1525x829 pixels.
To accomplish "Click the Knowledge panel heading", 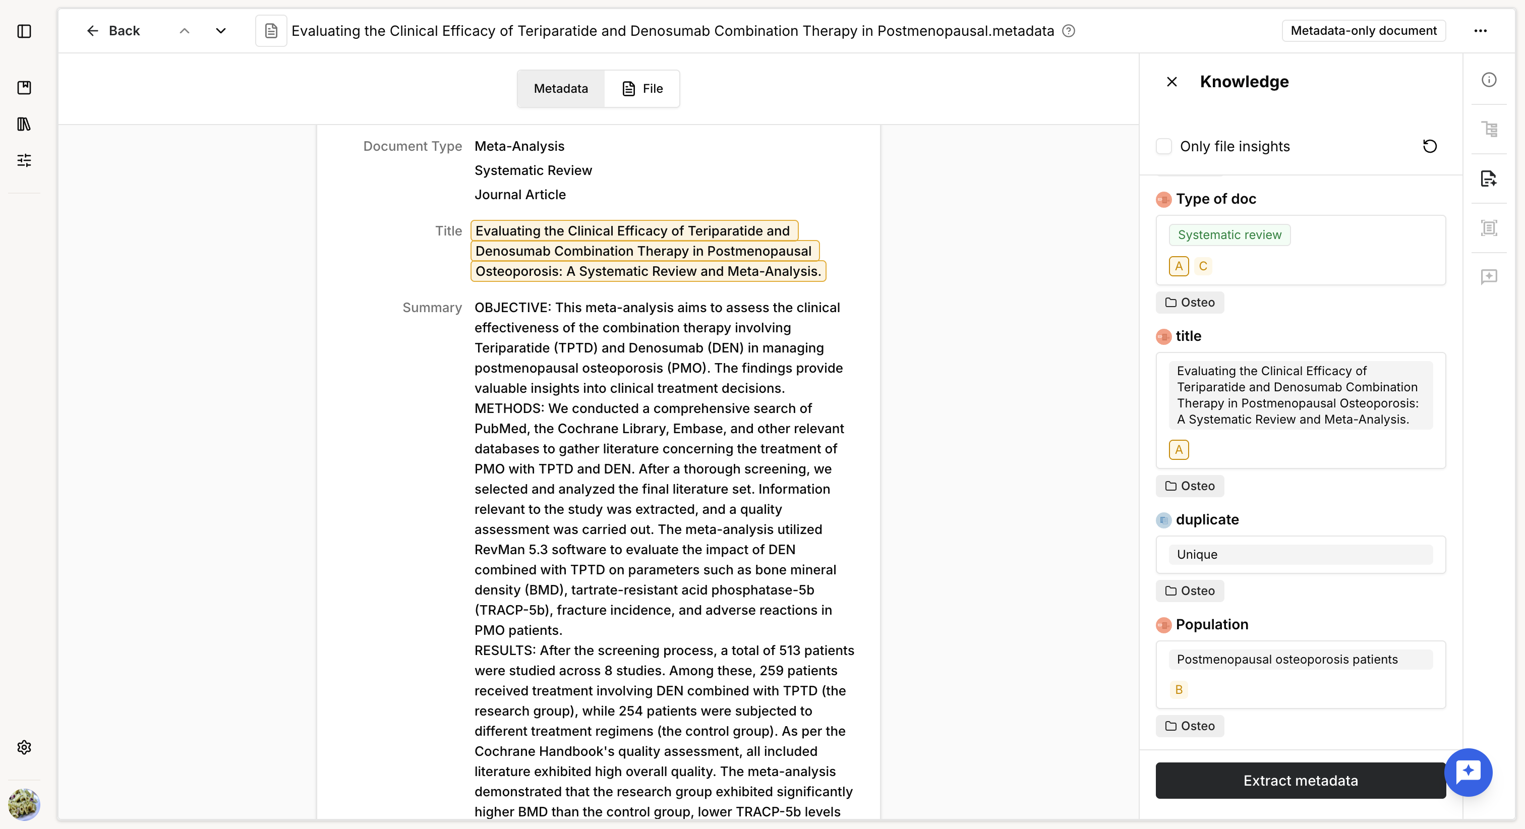I will 1245,82.
